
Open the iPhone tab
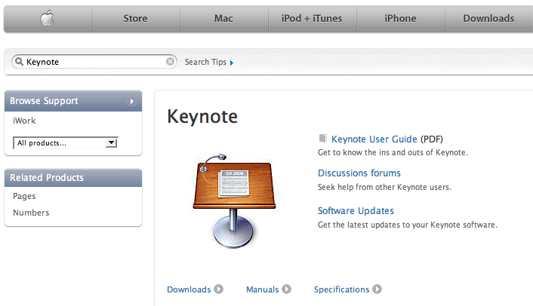click(400, 19)
